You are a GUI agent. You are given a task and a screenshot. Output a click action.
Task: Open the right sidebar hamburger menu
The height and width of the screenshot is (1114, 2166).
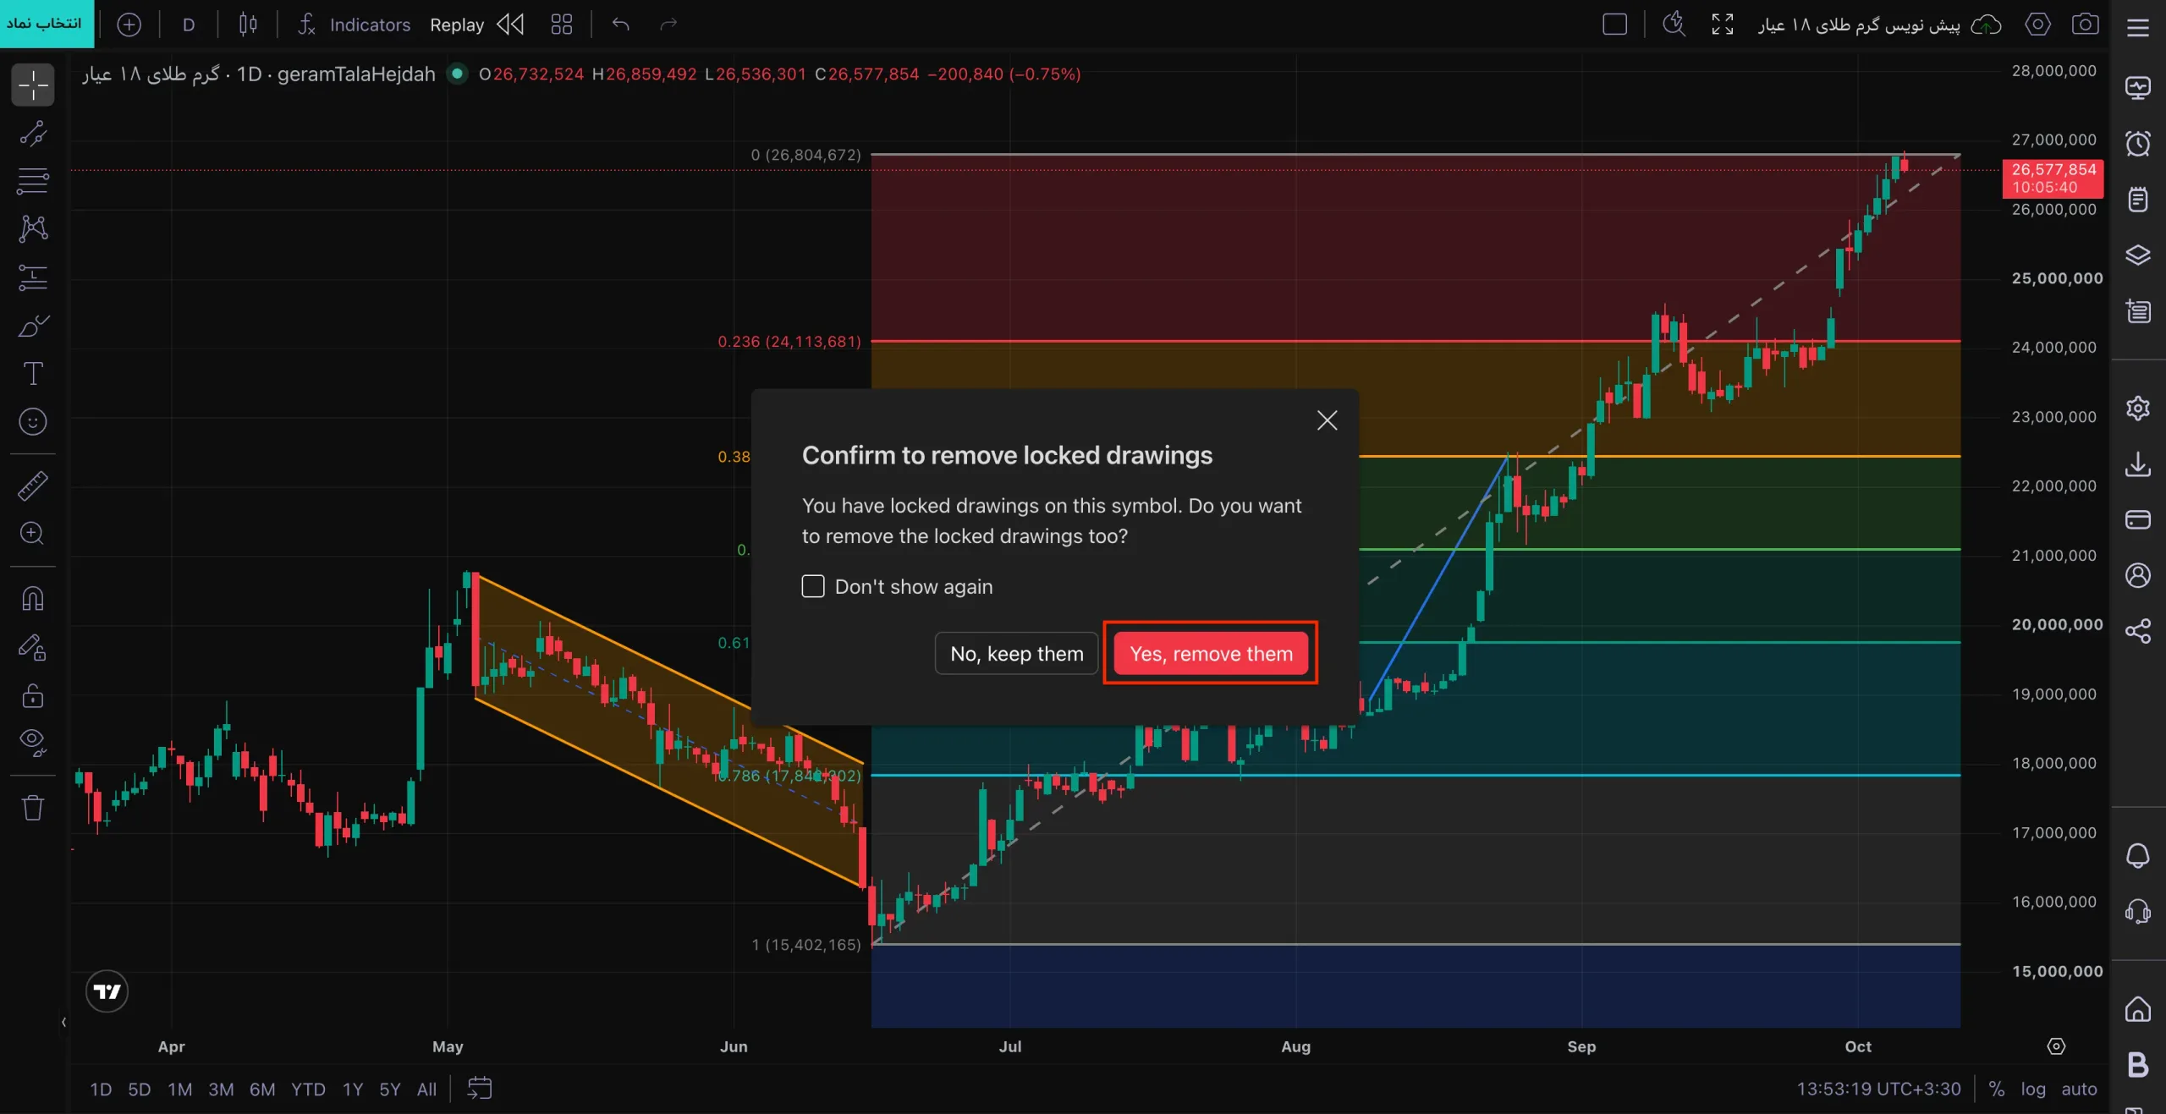point(2138,28)
